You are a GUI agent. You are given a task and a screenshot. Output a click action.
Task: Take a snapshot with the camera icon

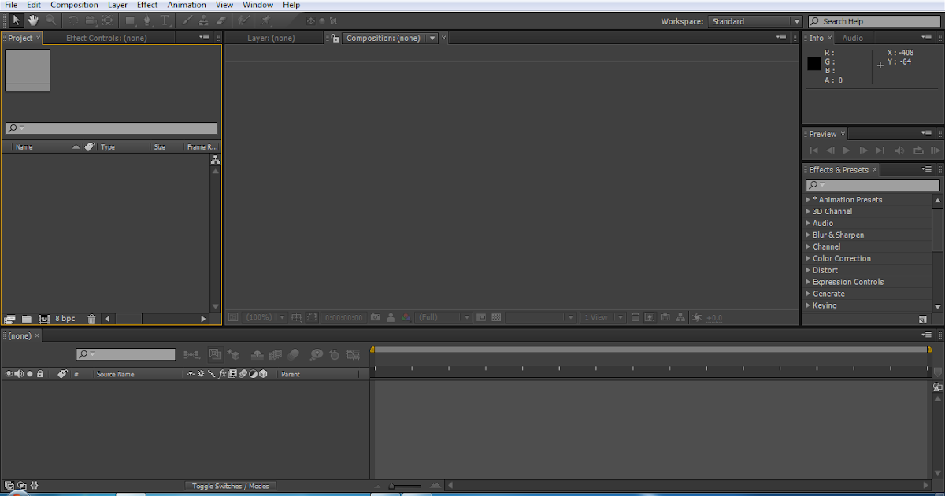(376, 317)
